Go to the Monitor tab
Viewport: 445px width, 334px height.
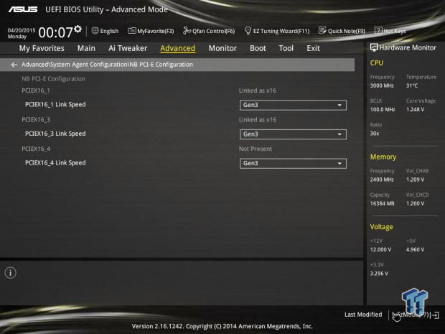point(222,48)
